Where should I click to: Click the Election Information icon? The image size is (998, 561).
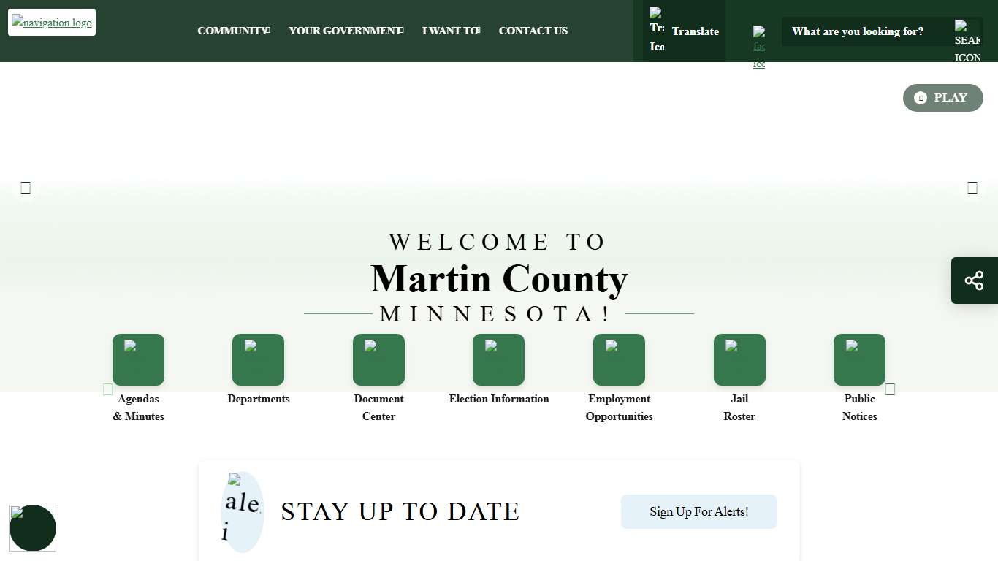pyautogui.click(x=498, y=359)
